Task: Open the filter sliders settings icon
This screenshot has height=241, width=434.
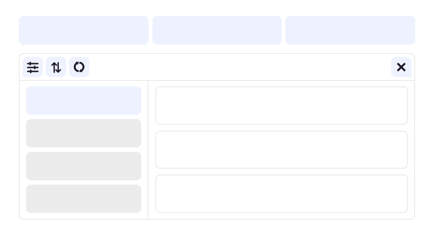Action: point(33,67)
